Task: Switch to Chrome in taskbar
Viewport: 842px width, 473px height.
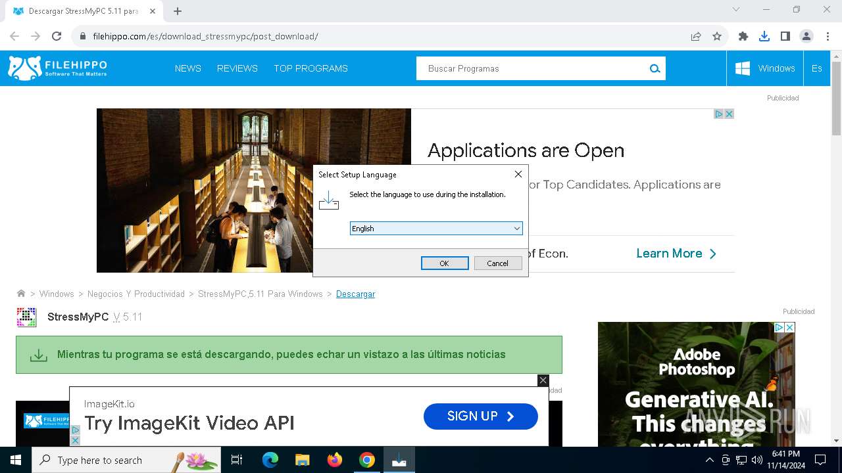Action: pos(367,460)
